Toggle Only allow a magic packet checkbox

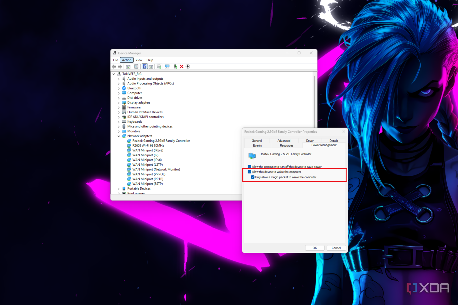pos(253,177)
